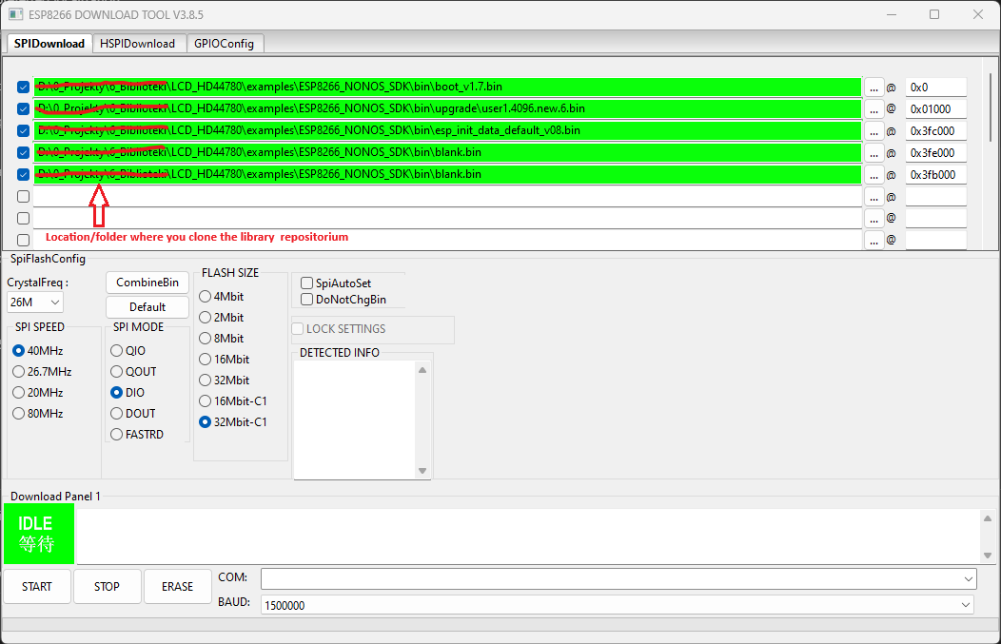Image resolution: width=1001 pixels, height=644 pixels.
Task: Click the download panel log scroll down arrow
Action: [988, 556]
